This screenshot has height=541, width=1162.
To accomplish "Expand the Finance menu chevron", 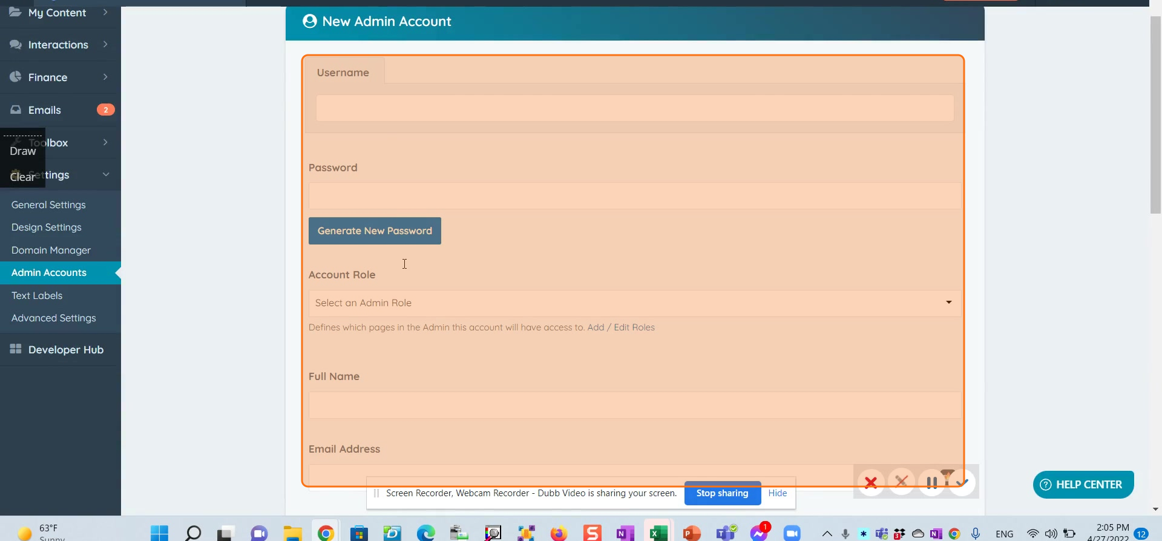I will 105,77.
